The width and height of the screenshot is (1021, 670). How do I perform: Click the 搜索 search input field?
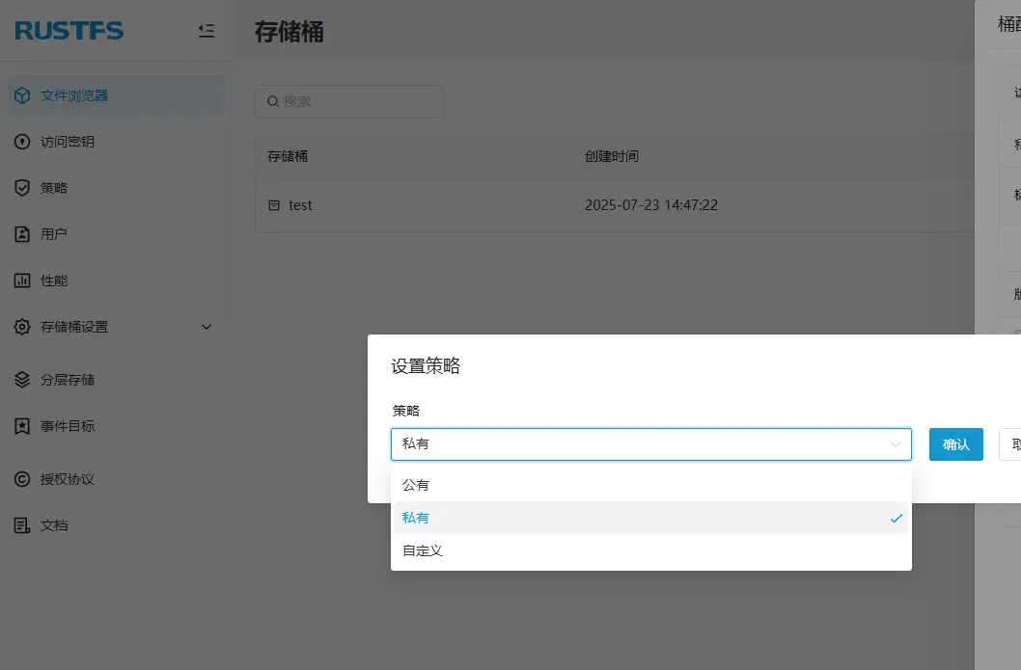pos(349,101)
